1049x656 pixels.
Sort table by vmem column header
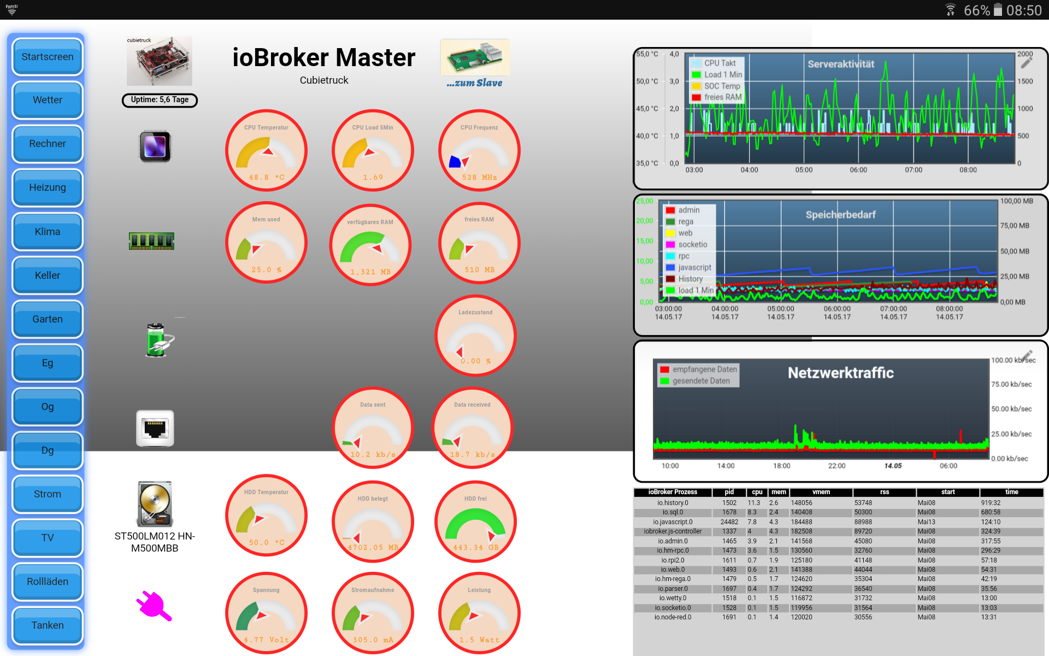(x=821, y=492)
